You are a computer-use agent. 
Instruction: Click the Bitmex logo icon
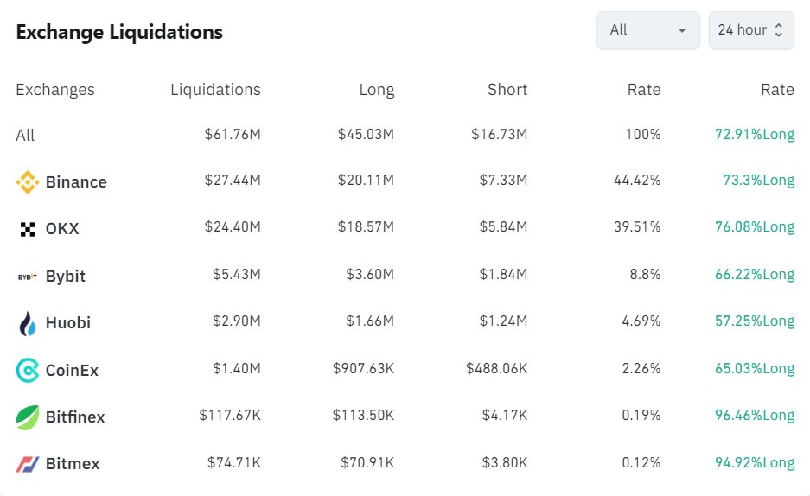[x=28, y=464]
